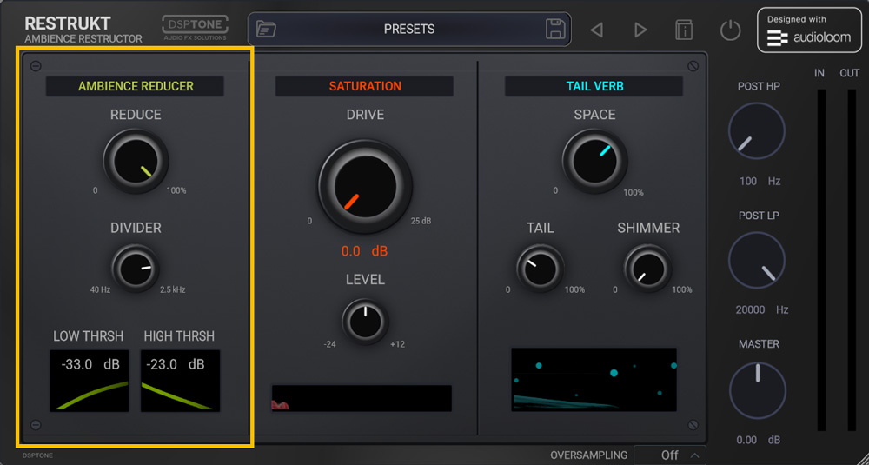Screen dimensions: 869x465
Task: Open the preset folder browser icon
Action: point(267,30)
